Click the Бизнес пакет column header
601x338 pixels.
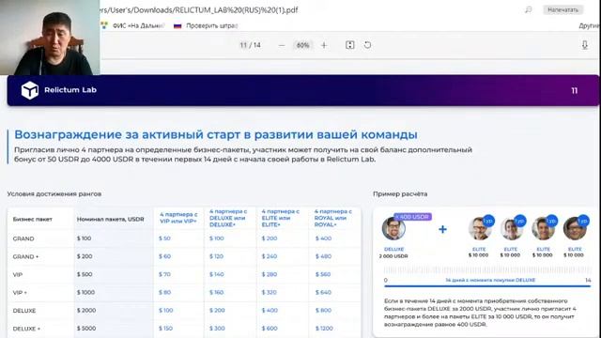[x=33, y=219]
